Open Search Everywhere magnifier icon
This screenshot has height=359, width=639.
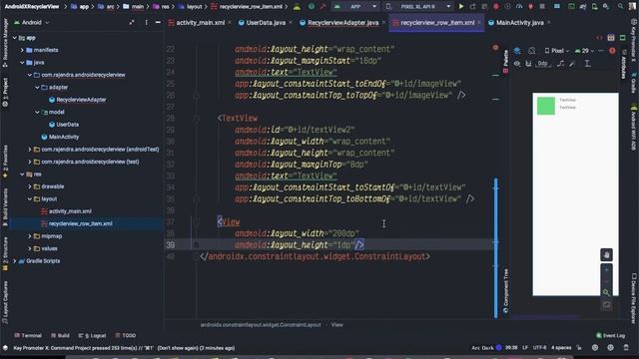click(620, 7)
